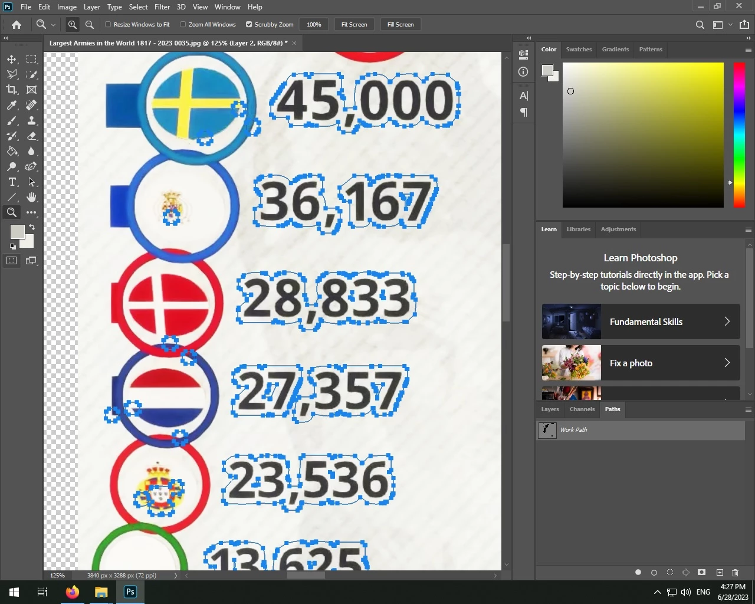This screenshot has height=604, width=755.
Task: Reset default foreground and background colors
Action: [13, 247]
